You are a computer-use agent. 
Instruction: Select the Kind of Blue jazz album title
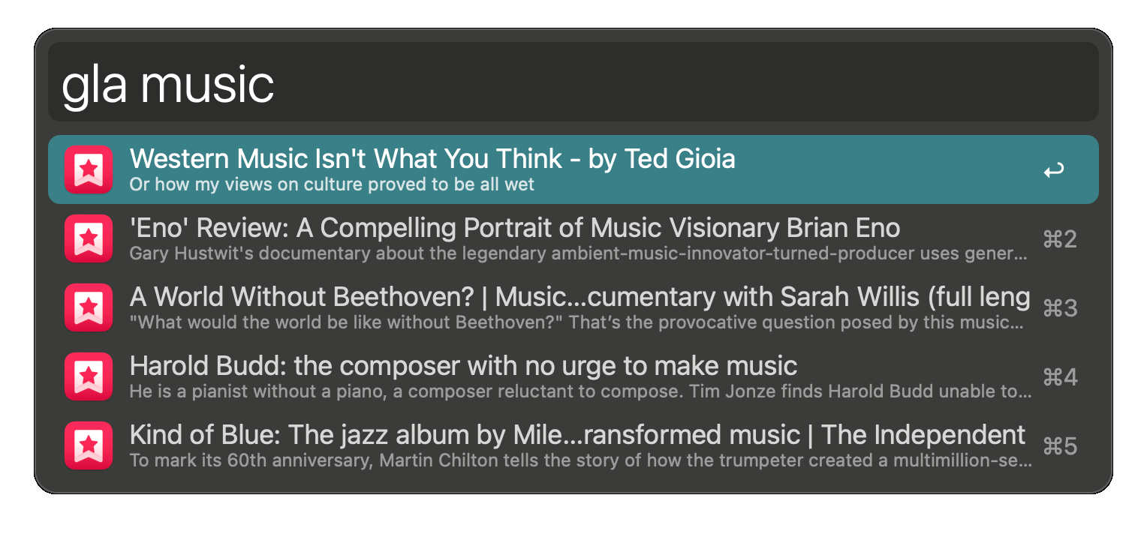[577, 435]
